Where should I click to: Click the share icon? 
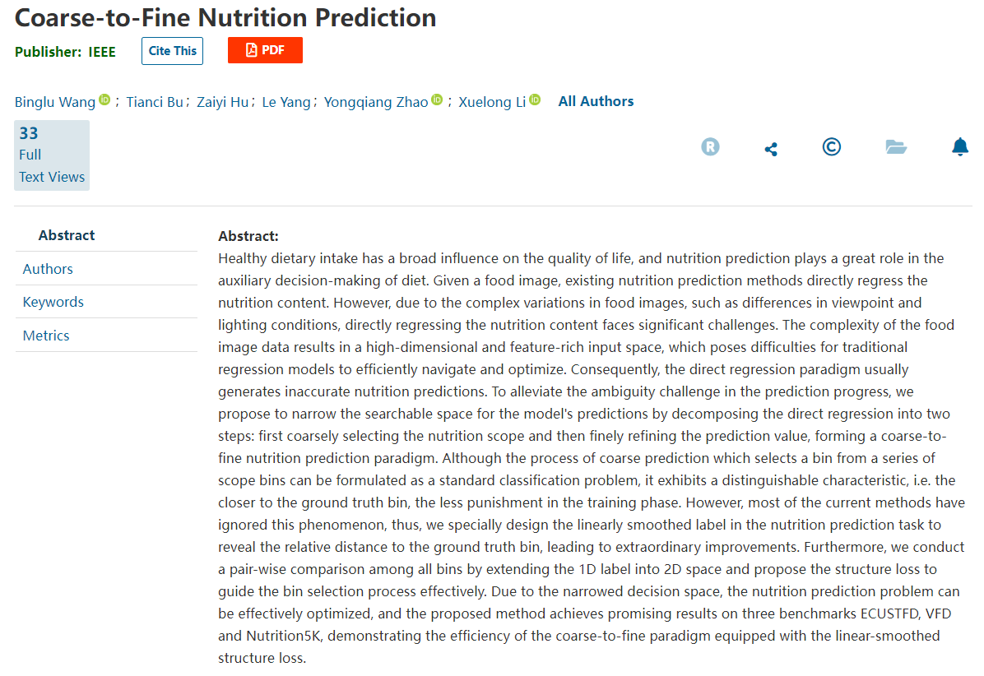[x=771, y=149]
